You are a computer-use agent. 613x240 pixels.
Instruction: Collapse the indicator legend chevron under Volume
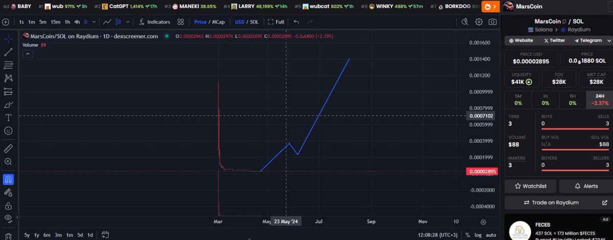(28, 54)
